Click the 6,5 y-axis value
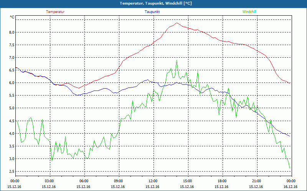Screen dimensions: 307x191 pos(12,70)
